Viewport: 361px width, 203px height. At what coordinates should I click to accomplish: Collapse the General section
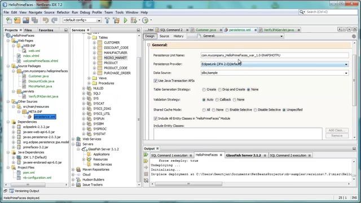tap(149, 45)
